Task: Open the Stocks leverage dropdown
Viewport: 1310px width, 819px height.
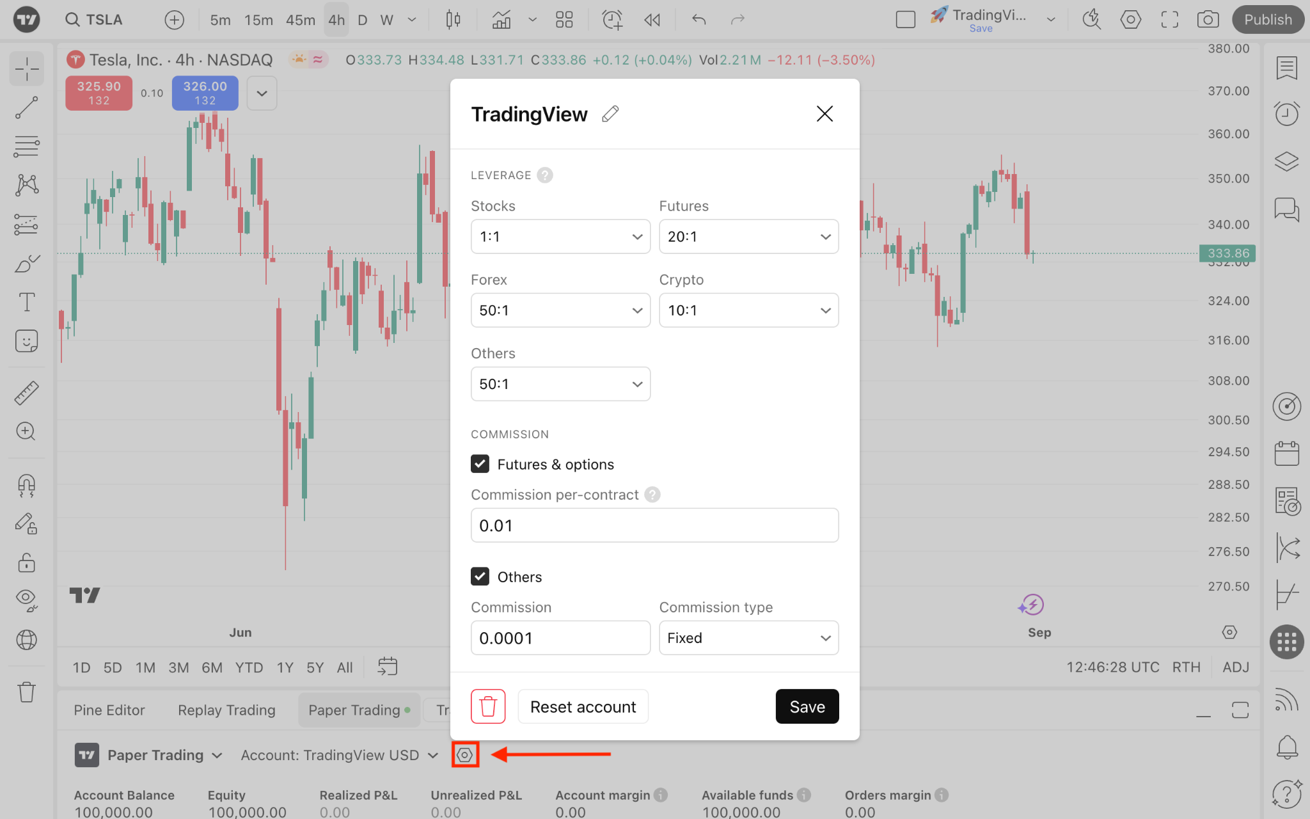Action: tap(560, 237)
